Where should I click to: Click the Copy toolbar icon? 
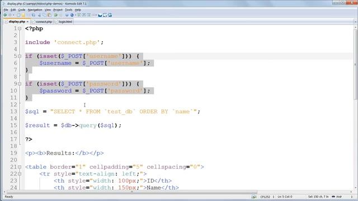click(44, 15)
